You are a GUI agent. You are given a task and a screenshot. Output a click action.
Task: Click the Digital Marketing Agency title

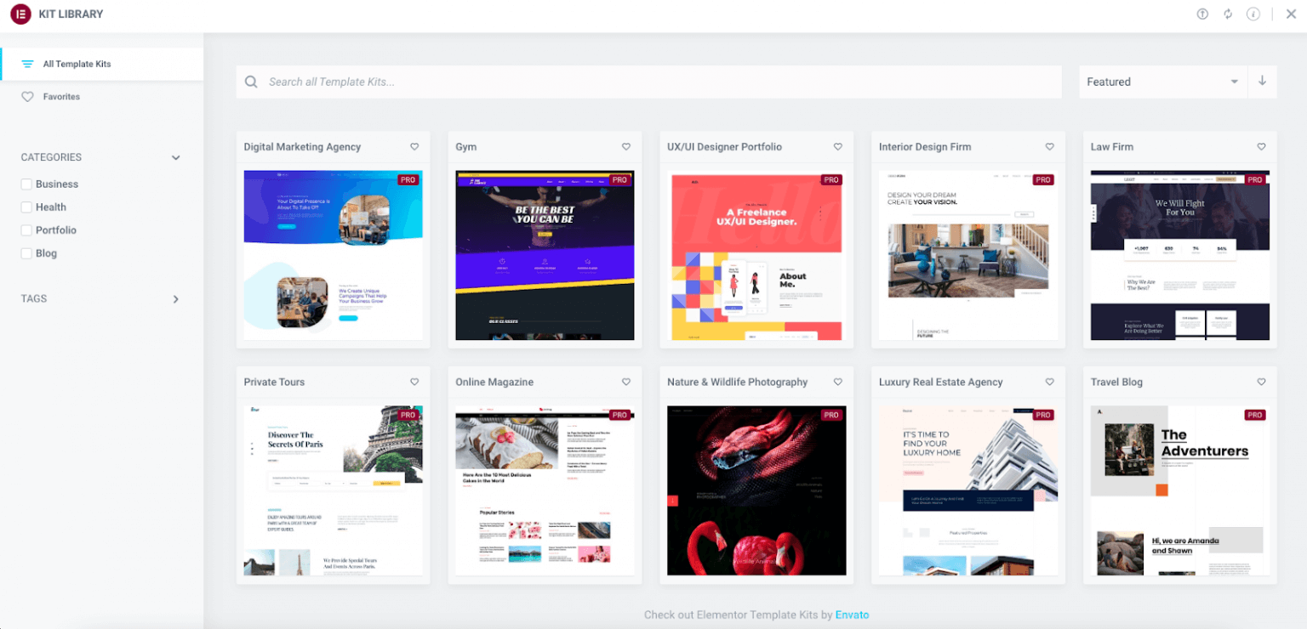click(x=302, y=147)
